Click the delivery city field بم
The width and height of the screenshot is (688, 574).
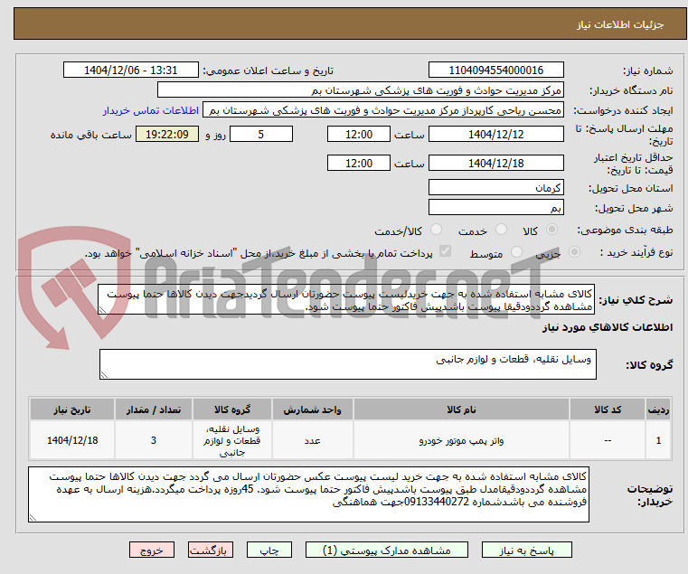click(x=496, y=208)
